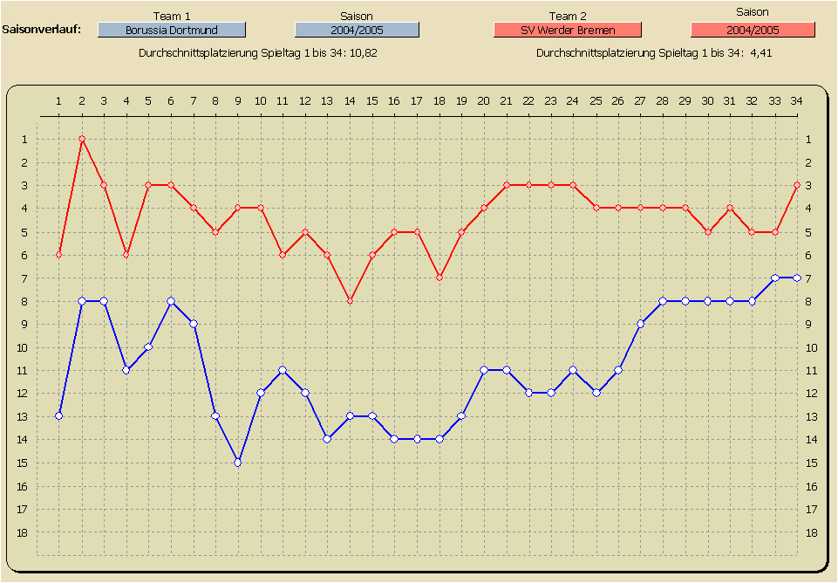
Task: Select the red marker at matchday 2, rank 1
Action: point(82,139)
